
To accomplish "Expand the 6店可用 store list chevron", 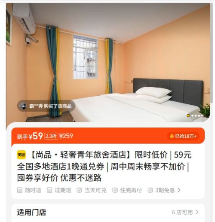I will (197, 212).
